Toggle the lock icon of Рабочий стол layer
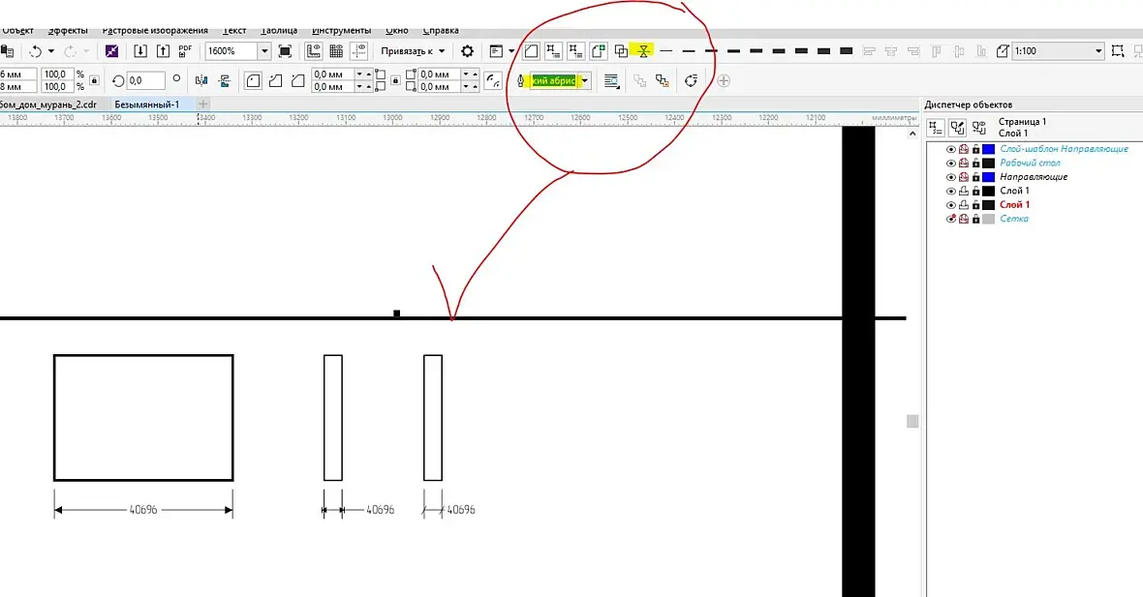The width and height of the screenshot is (1143, 597). (976, 164)
